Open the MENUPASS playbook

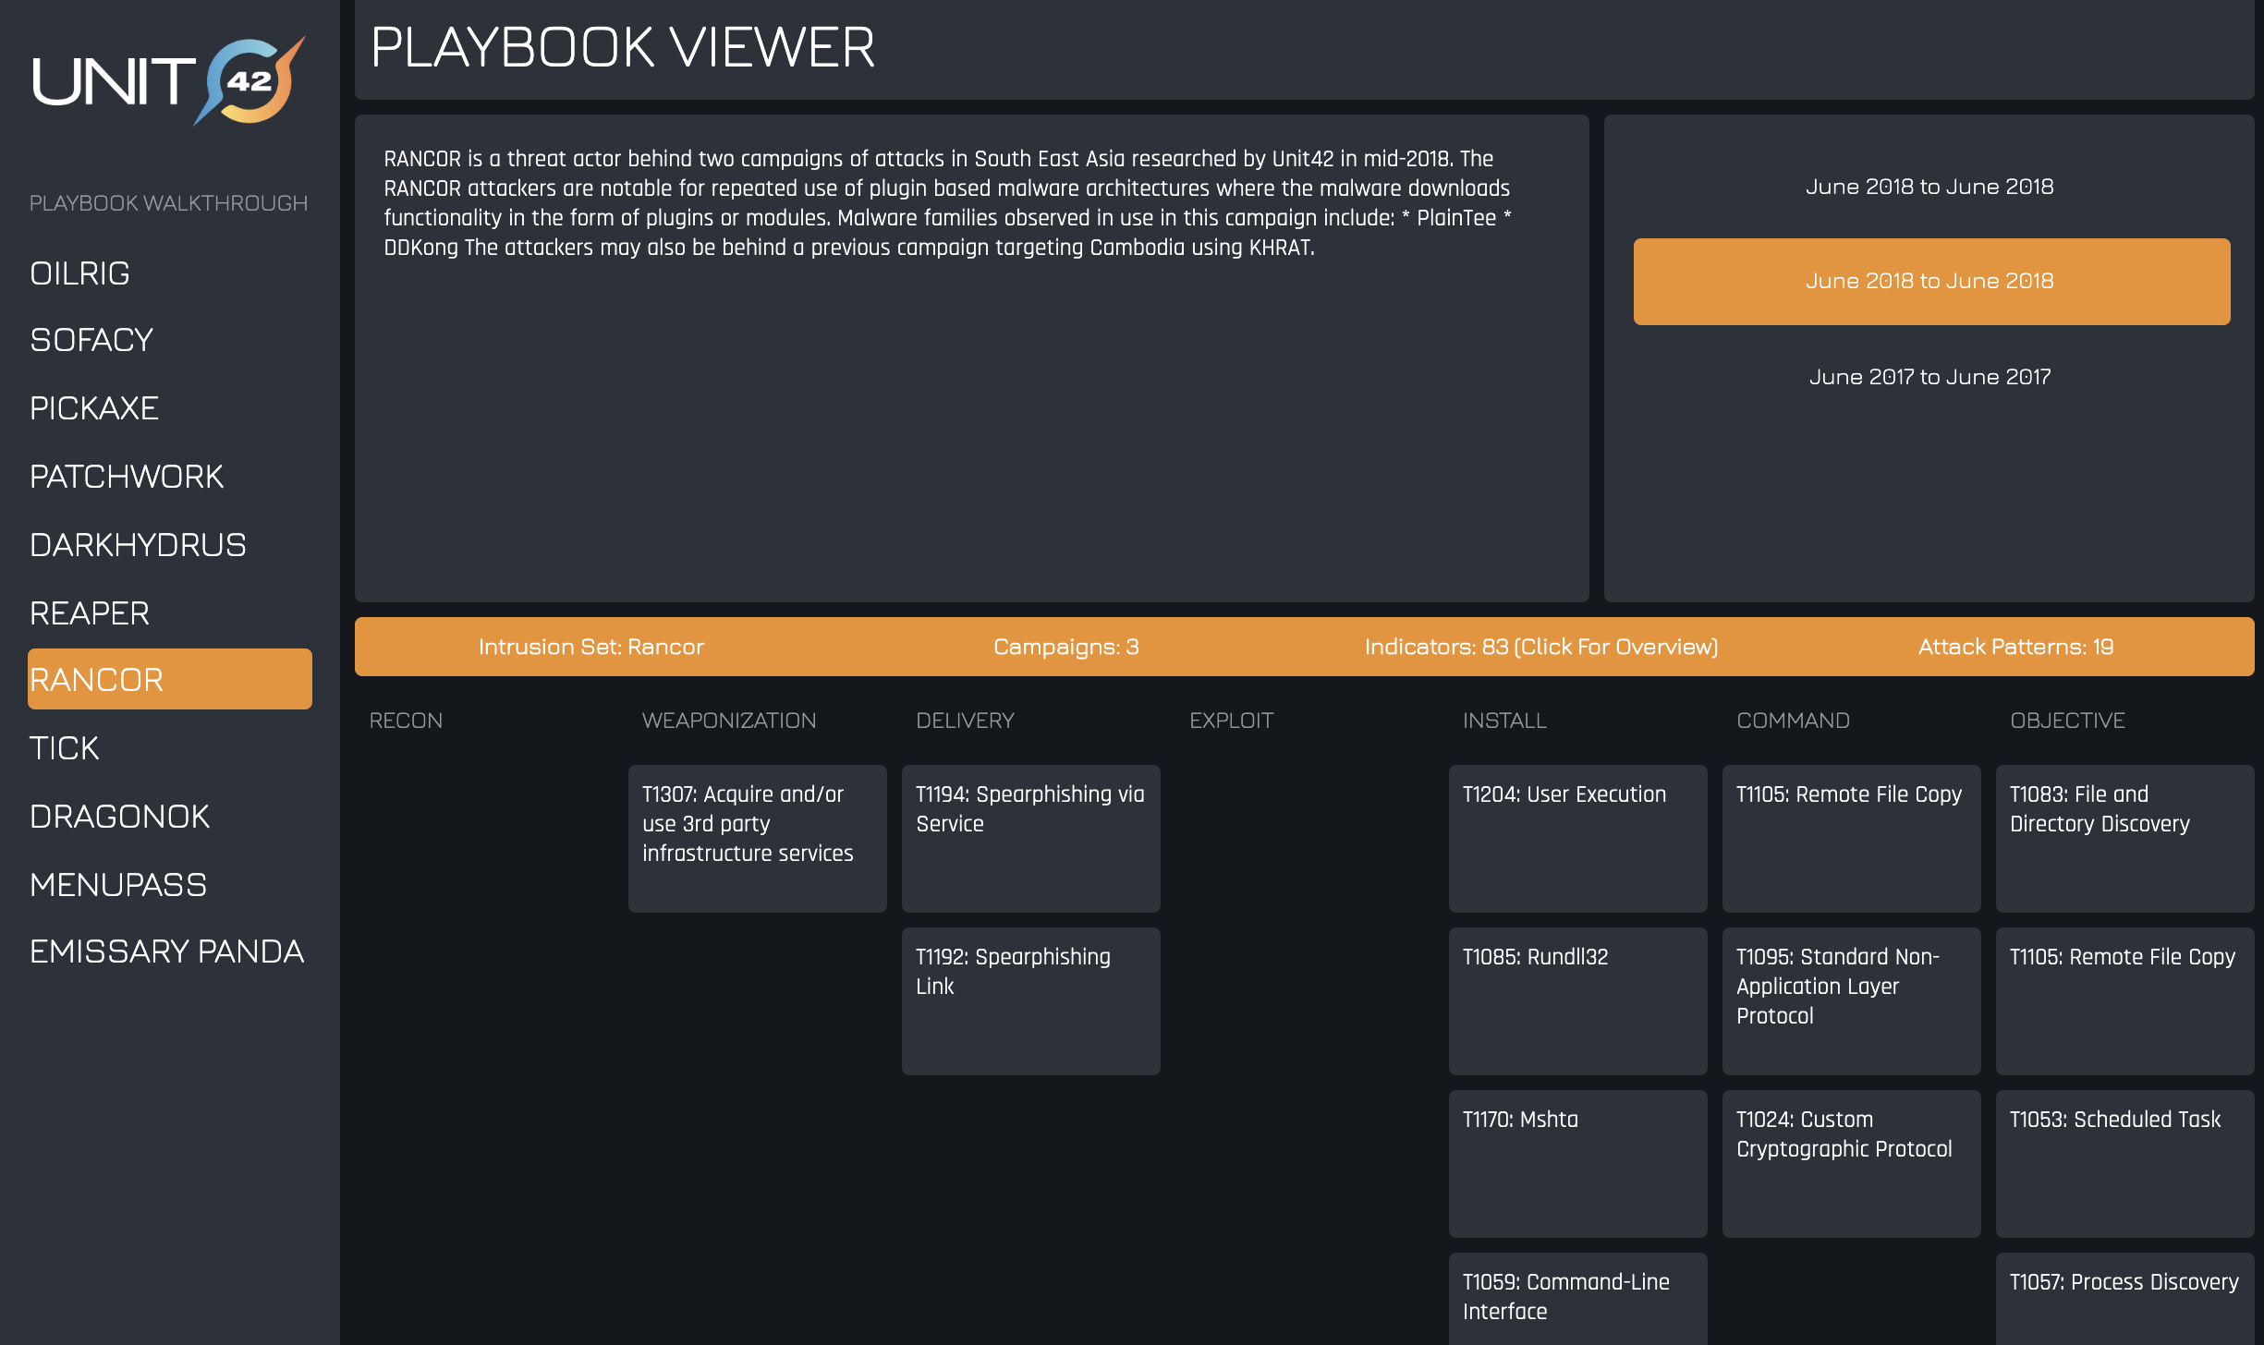point(118,885)
